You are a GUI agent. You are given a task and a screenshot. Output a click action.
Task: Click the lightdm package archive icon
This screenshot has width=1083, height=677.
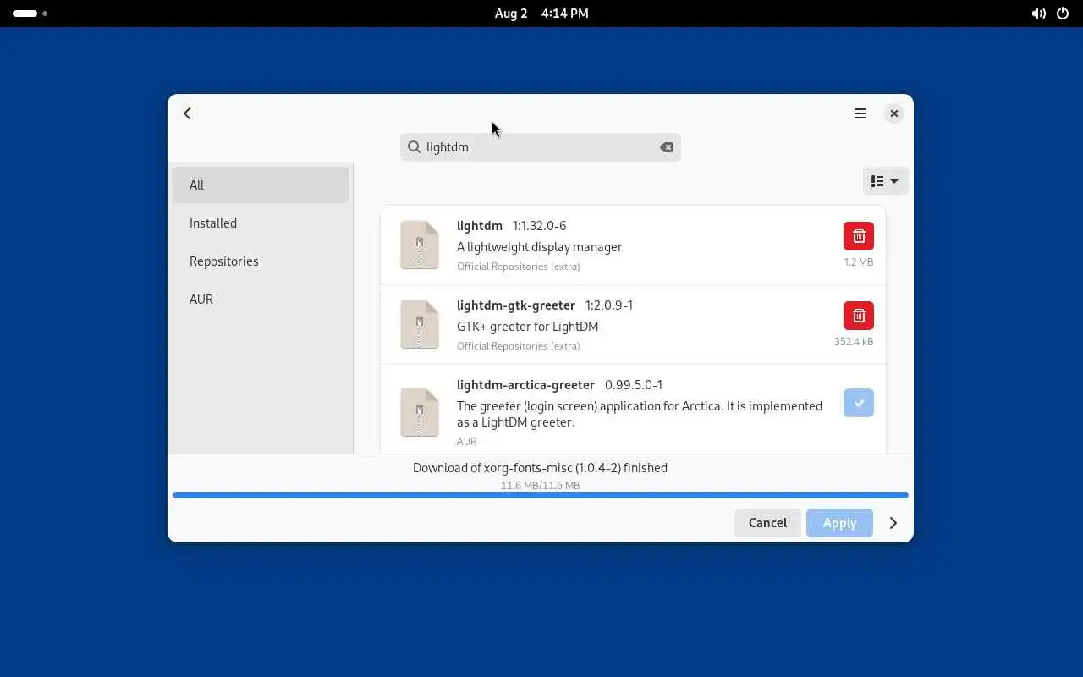pyautogui.click(x=420, y=245)
